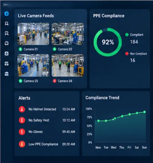The height and width of the screenshot is (163, 153).
Task: Select the Camera 01 label
Action: [31, 49]
